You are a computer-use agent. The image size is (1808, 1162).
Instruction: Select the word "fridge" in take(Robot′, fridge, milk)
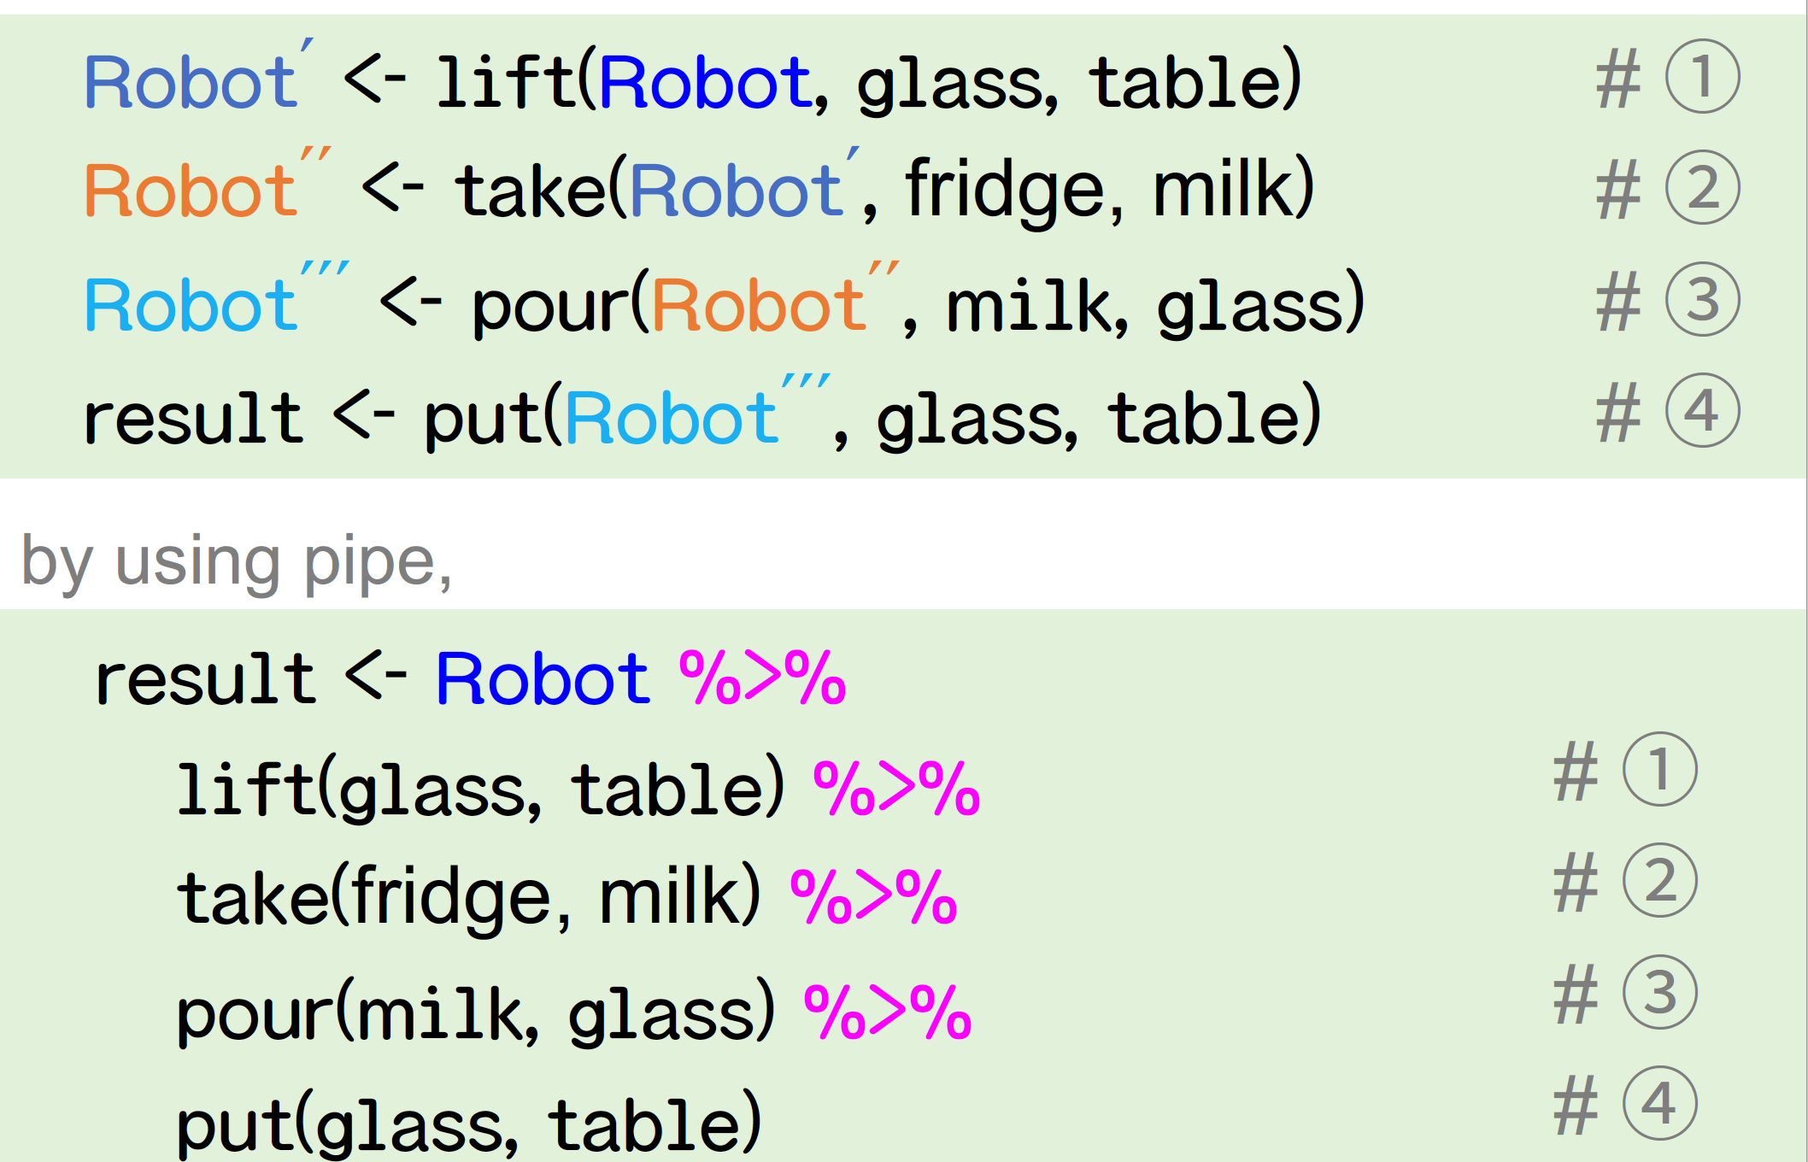coord(1005,190)
